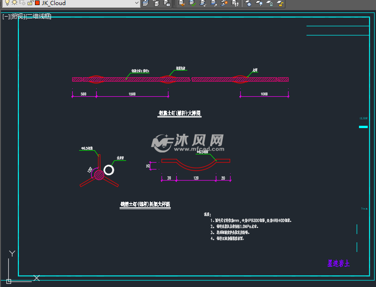This screenshot has height=287, width=376.
Task: Click the UCS origin icon
Action: [9, 281]
